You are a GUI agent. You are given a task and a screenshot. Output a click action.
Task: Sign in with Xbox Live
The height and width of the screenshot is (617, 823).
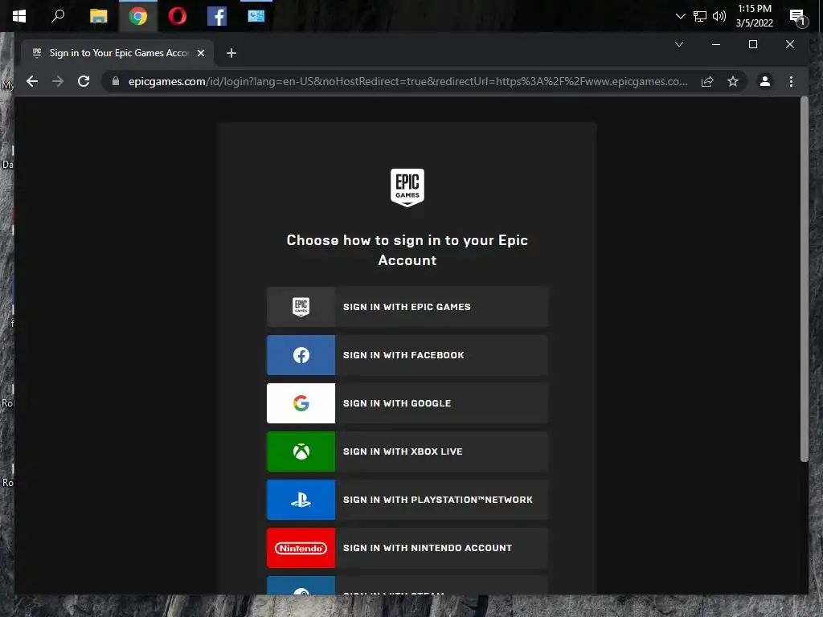coord(407,452)
